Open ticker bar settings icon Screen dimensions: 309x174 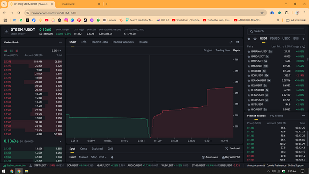31,165
